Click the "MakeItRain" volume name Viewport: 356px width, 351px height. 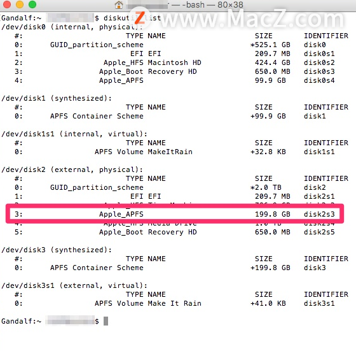tap(170, 152)
